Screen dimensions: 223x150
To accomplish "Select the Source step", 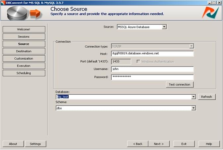I will tap(24, 44).
